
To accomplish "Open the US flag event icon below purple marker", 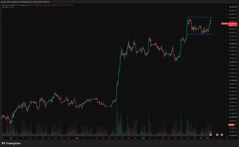I will point(211,135).
